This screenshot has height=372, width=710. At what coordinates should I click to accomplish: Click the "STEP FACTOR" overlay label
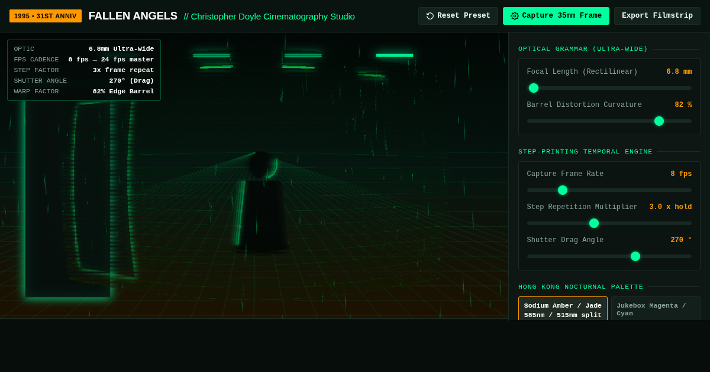[x=36, y=70]
